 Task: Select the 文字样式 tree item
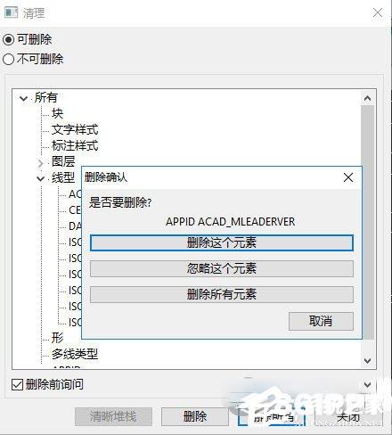point(75,129)
